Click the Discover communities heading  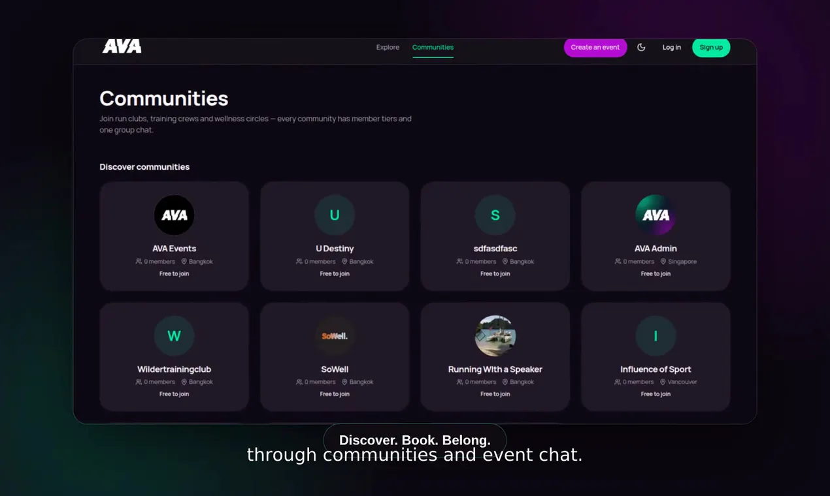[x=144, y=167]
